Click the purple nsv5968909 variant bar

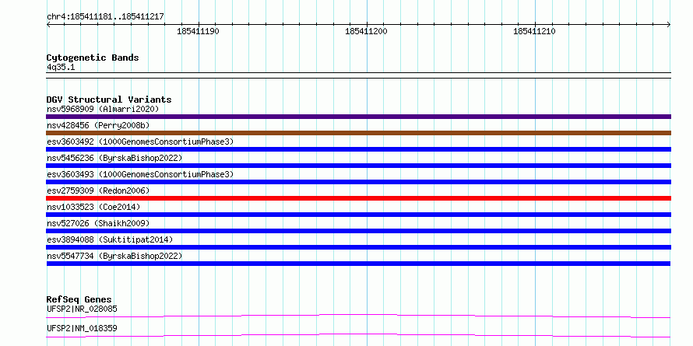tap(358, 117)
